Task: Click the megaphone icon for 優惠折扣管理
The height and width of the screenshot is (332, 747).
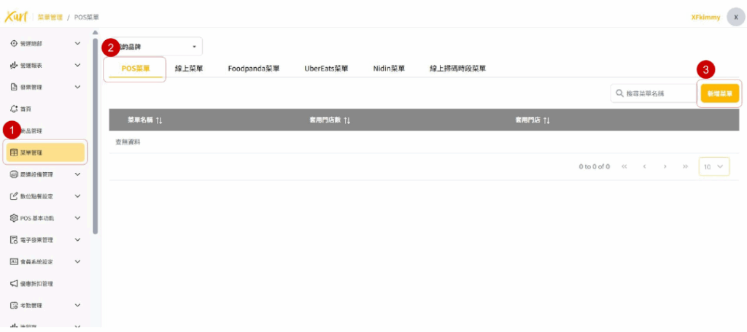Action: coord(14,284)
